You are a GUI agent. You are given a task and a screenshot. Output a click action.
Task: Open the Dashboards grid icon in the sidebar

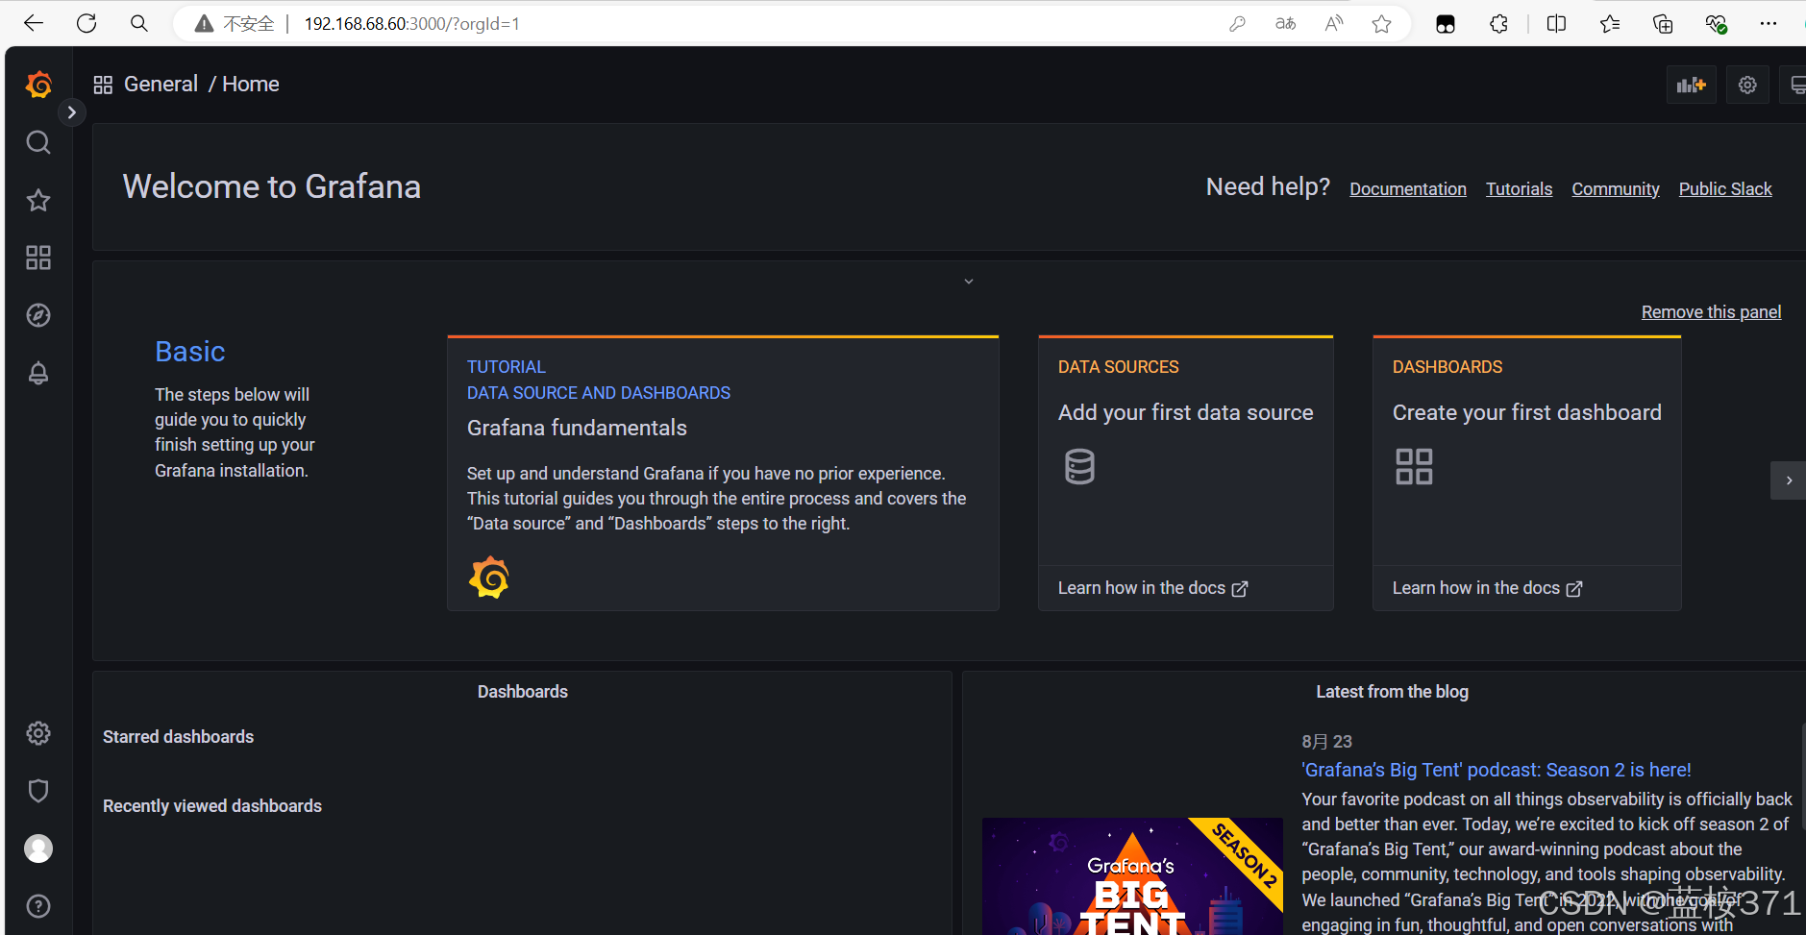click(38, 258)
